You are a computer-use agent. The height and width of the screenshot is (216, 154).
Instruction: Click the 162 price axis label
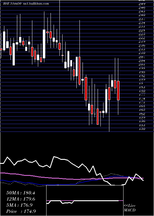pos(142,114)
